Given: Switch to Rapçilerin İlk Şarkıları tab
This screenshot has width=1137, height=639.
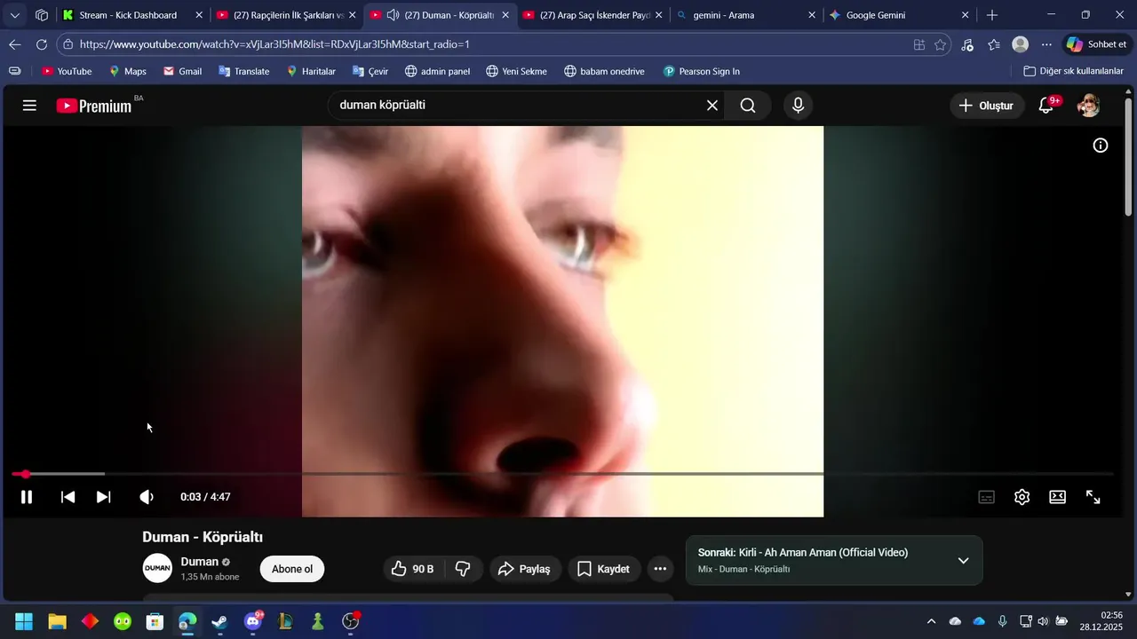Looking at the screenshot, I should 288,15.
